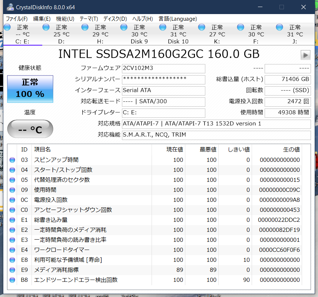Select the J: drive status icon
The height and width of the screenshot is (297, 318).
tap(279, 27)
